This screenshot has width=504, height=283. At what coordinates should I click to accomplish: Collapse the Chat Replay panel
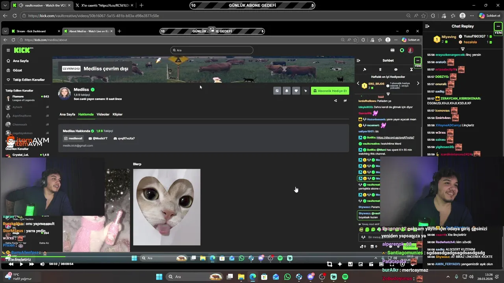(x=427, y=26)
